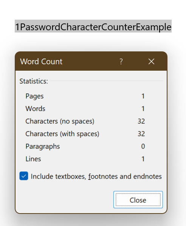Close the Word Count dialog with X
186x226 pixels.
click(151, 62)
